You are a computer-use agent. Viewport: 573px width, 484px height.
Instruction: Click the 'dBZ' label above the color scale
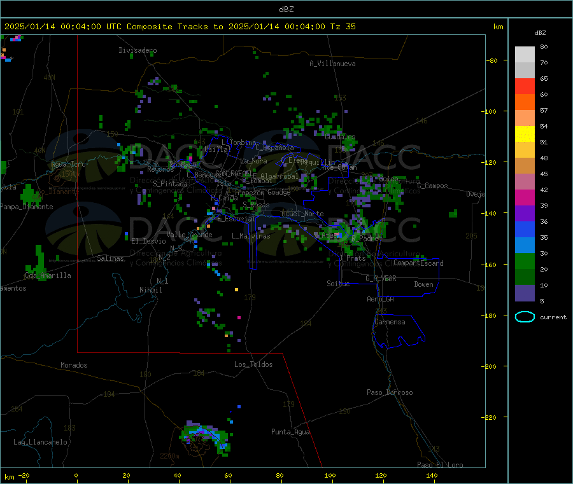click(x=540, y=33)
